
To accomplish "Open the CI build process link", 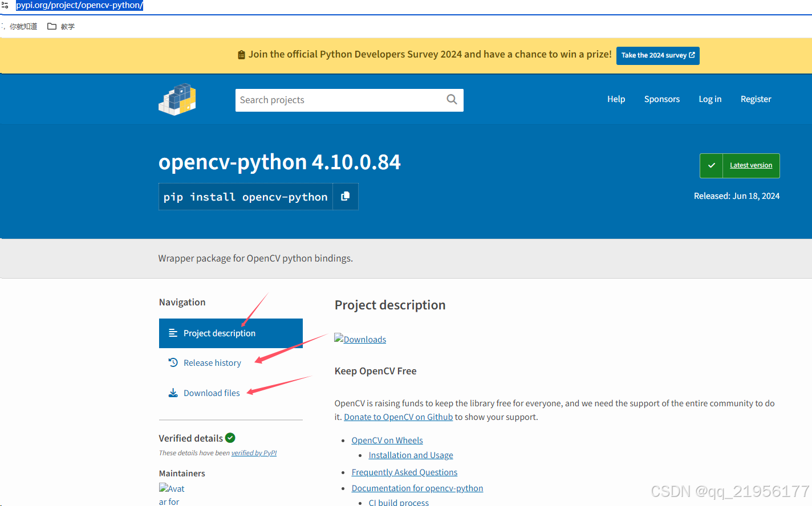I will pos(399,502).
